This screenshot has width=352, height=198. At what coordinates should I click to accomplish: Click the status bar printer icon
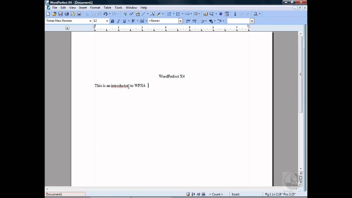click(204, 194)
